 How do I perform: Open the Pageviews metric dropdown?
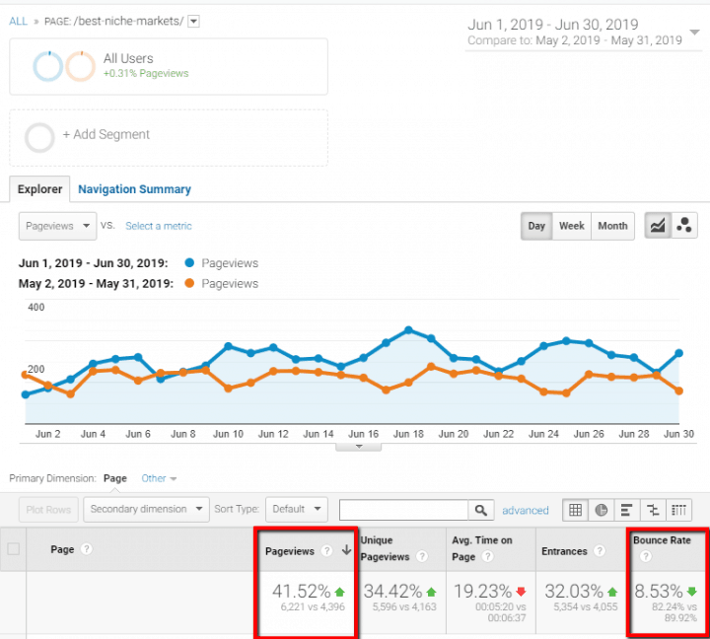click(57, 226)
